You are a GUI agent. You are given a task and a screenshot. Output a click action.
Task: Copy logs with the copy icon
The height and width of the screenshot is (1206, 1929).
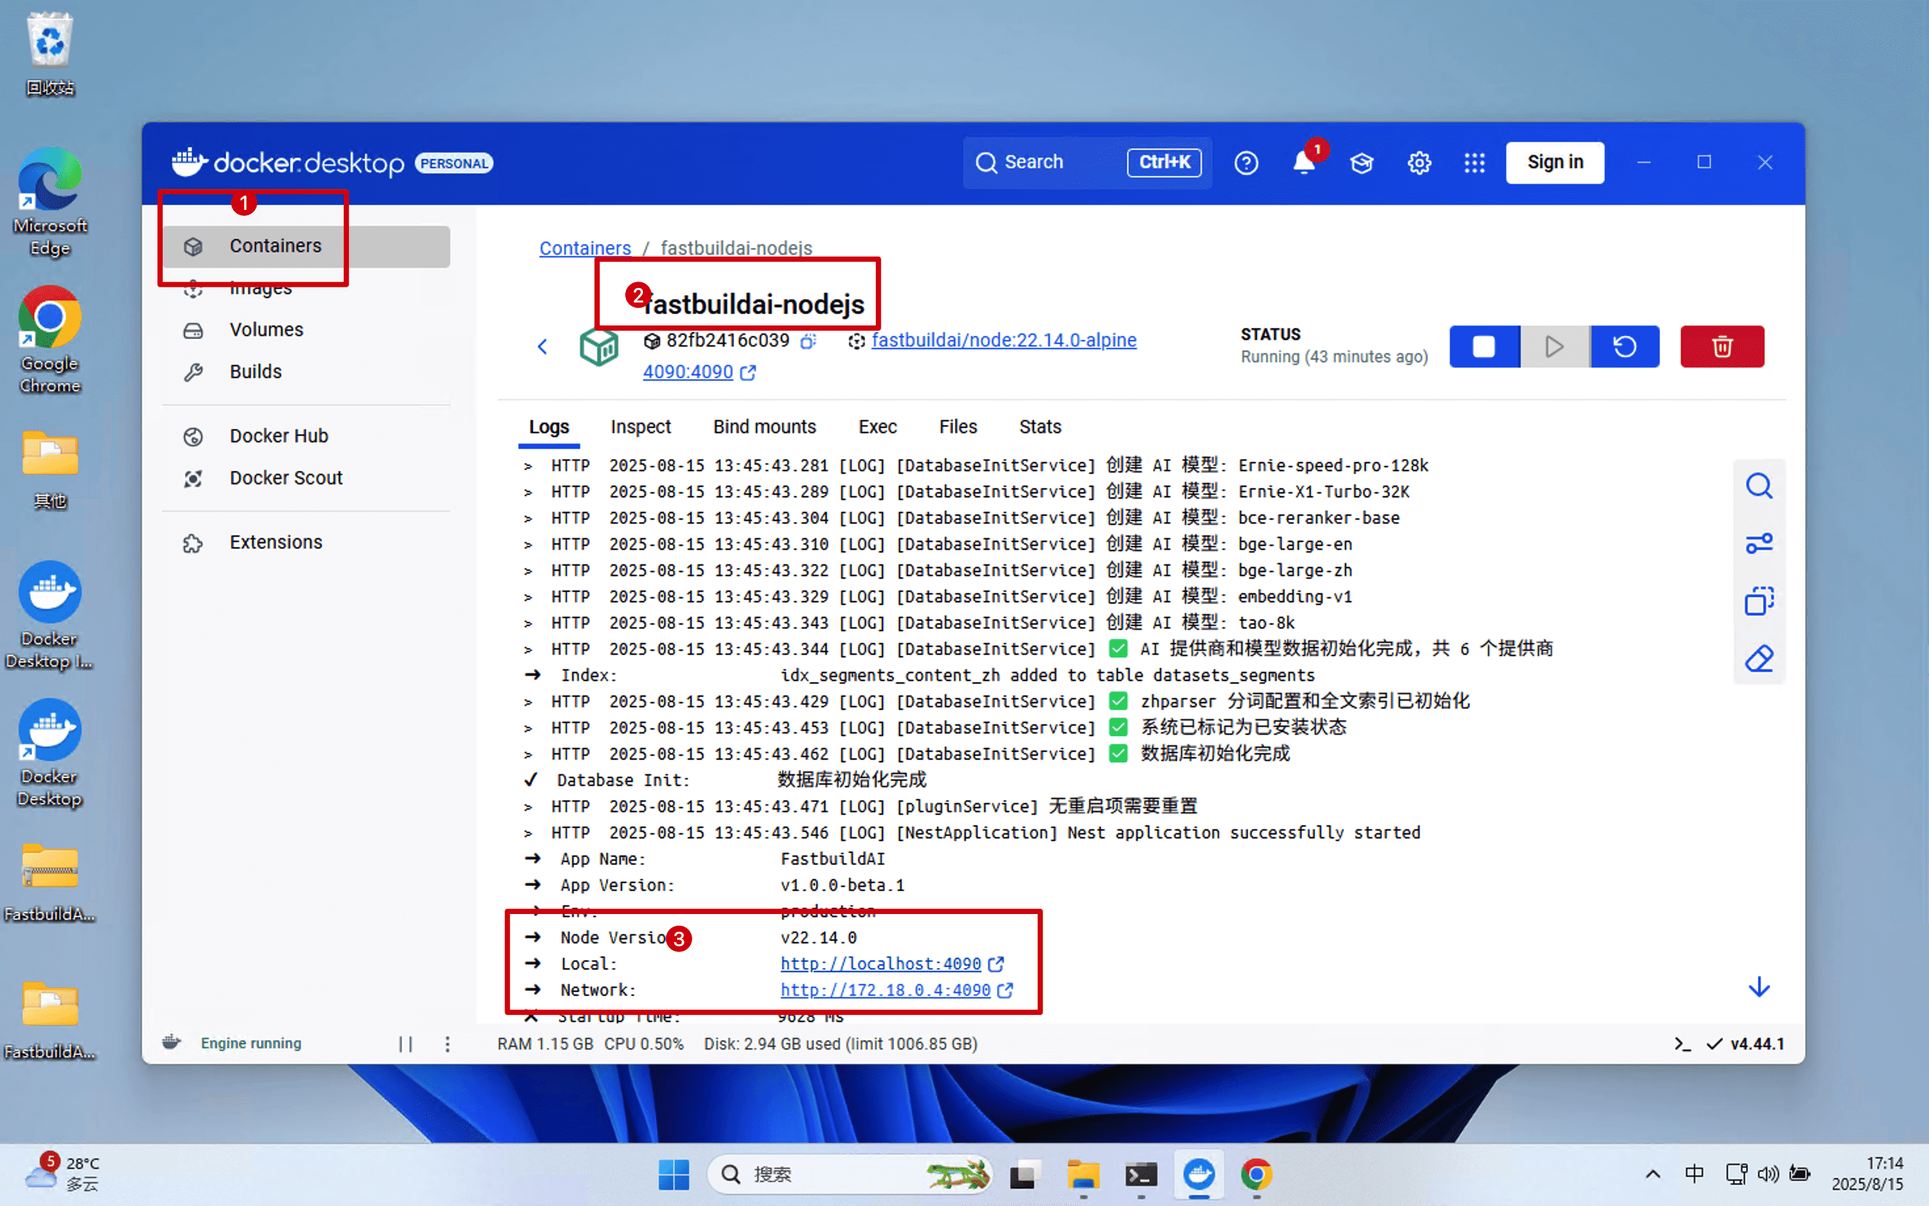1758,602
